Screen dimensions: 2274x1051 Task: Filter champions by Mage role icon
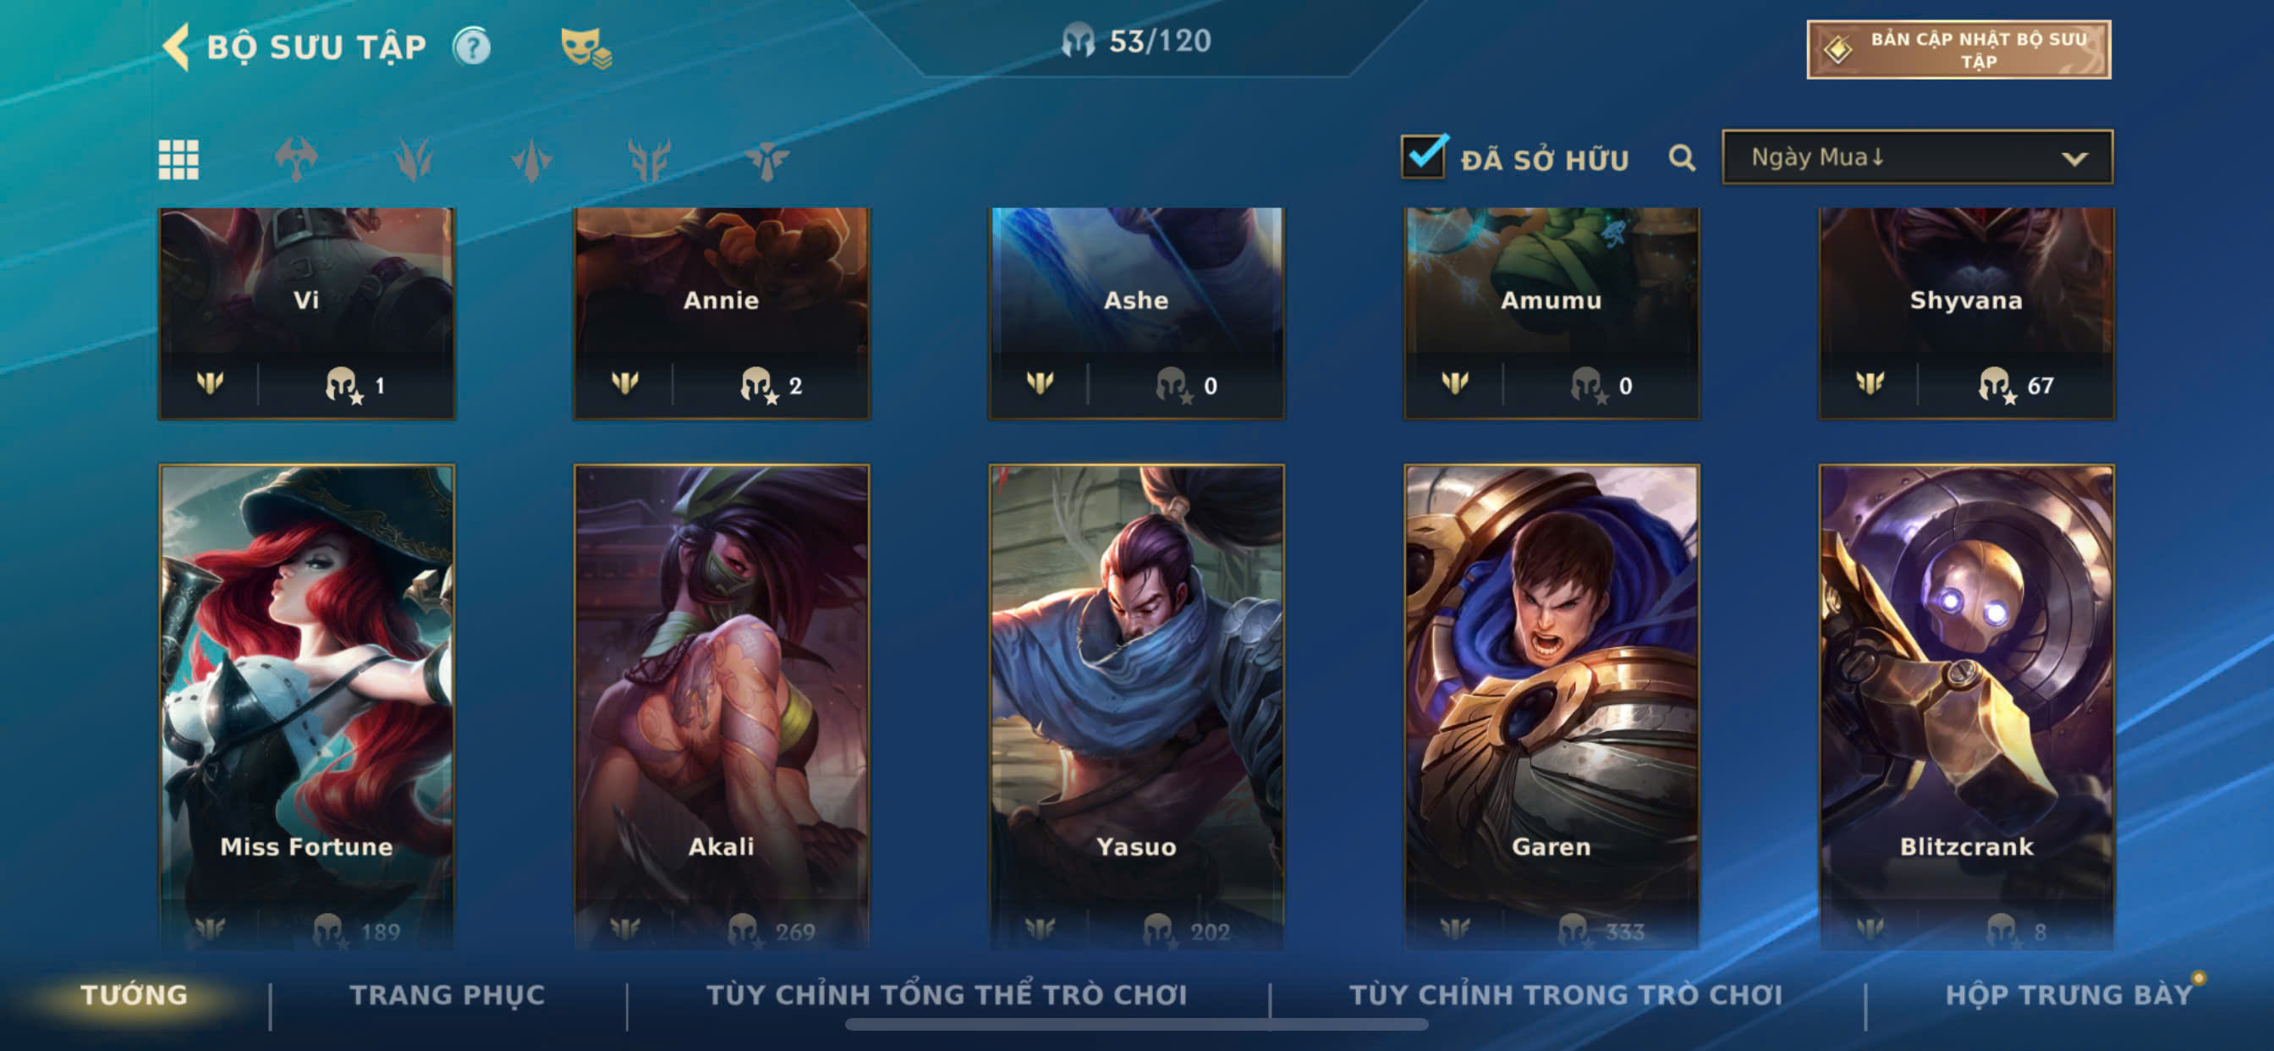pos(413,160)
